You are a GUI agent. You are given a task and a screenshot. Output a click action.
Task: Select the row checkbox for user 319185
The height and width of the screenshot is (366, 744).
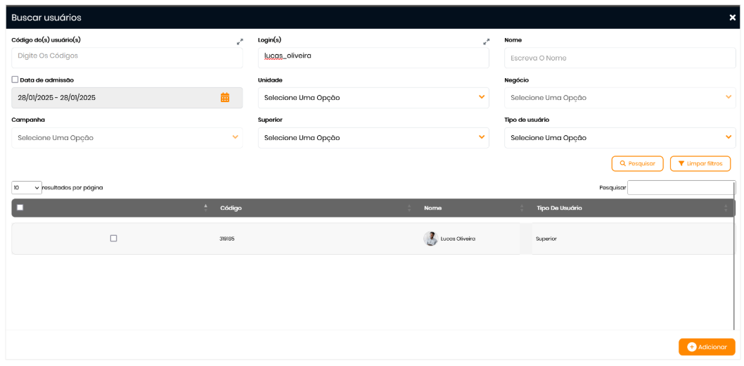(x=113, y=239)
